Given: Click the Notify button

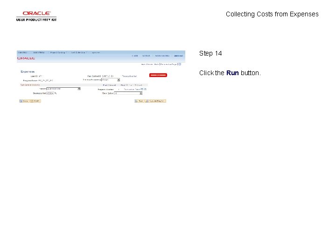Looking at the screenshot, I should tap(35, 101).
